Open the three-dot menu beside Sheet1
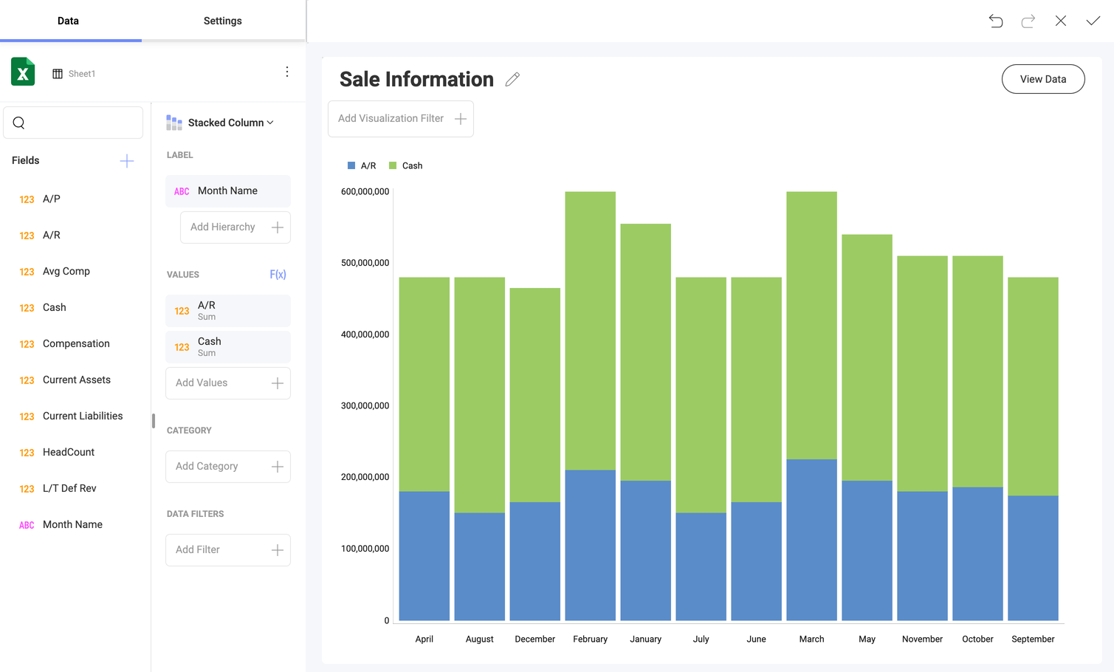The image size is (1114, 672). [x=287, y=72]
